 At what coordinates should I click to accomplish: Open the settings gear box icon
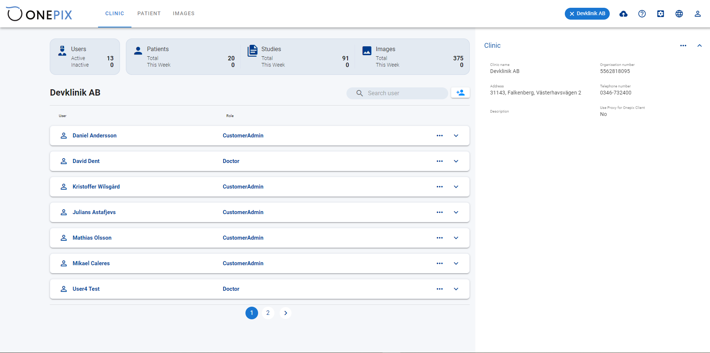661,14
